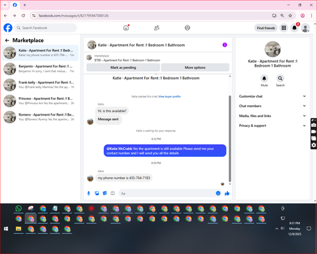Follow the View buyer profile link
Viewport: 317px width, 254px height.
[x=169, y=97]
